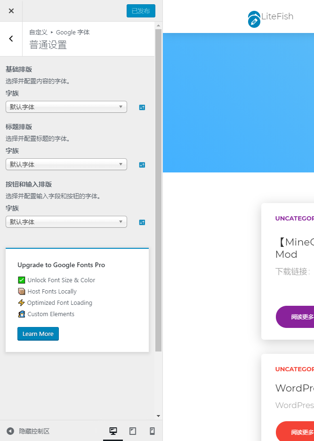Click 'Optimized Font Loading' text
This screenshot has height=441, width=314.
coord(60,302)
